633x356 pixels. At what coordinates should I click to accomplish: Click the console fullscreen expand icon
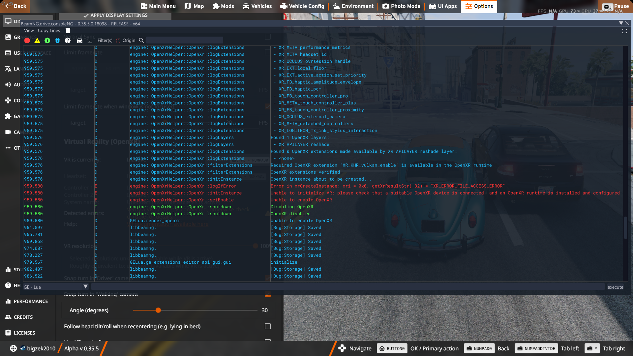tap(624, 31)
